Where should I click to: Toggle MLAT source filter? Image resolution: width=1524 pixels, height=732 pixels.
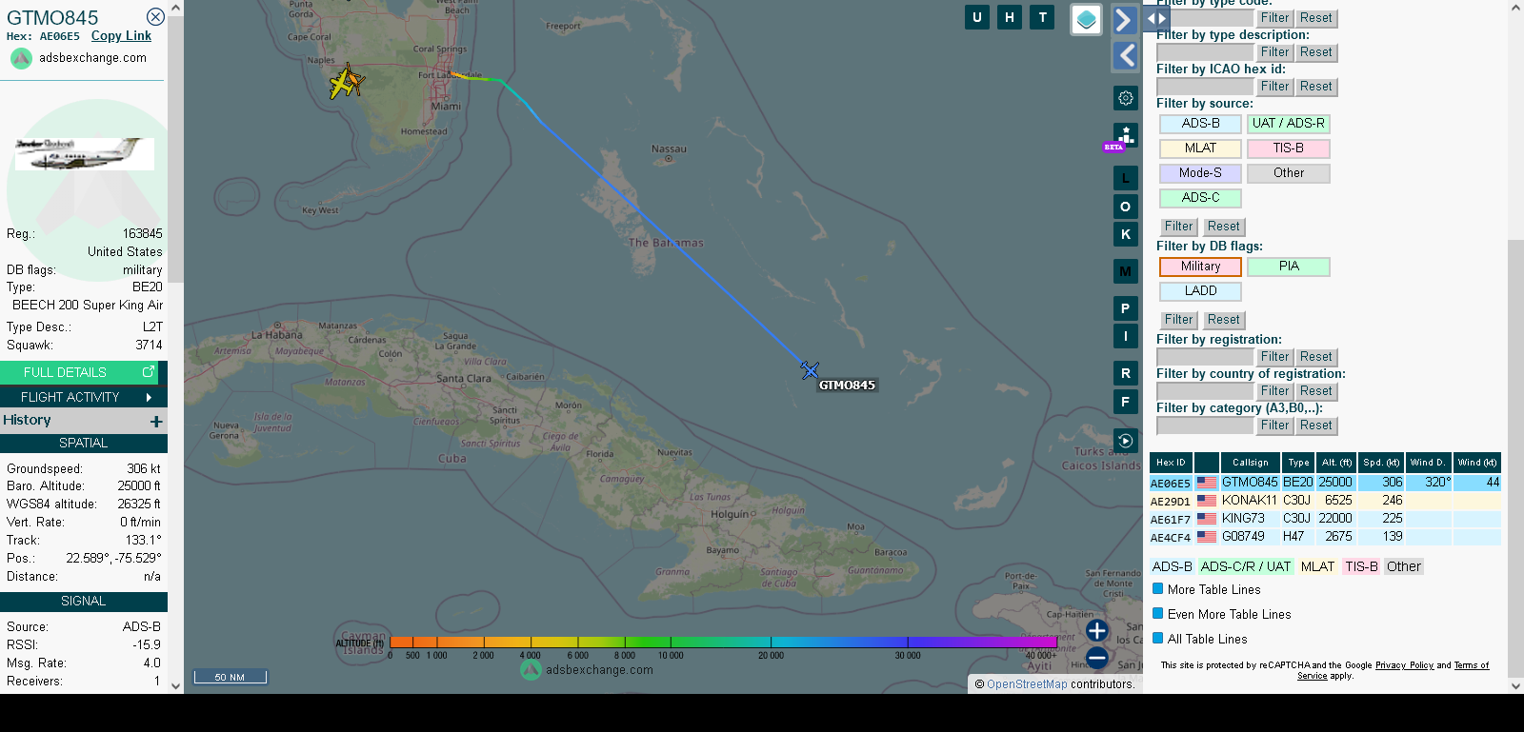click(x=1200, y=148)
